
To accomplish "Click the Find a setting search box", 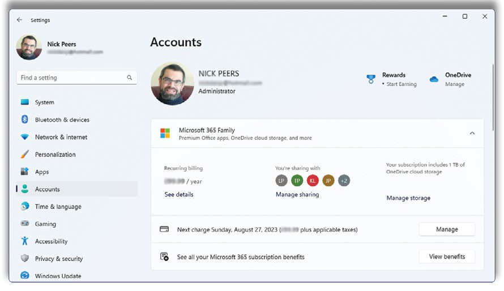I will 77,78.
